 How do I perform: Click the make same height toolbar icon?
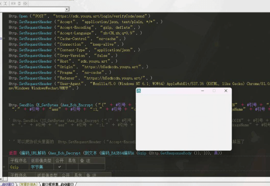19,4
